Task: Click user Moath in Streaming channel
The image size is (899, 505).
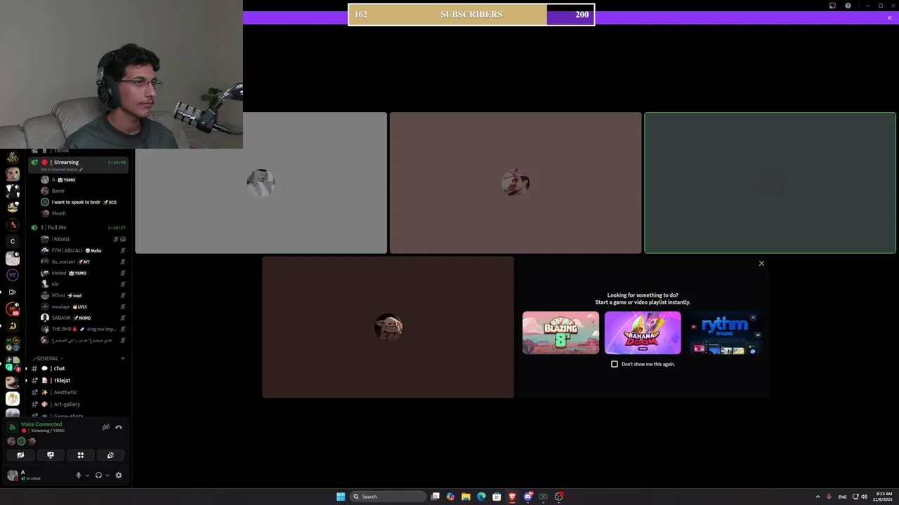Action: pyautogui.click(x=83, y=213)
